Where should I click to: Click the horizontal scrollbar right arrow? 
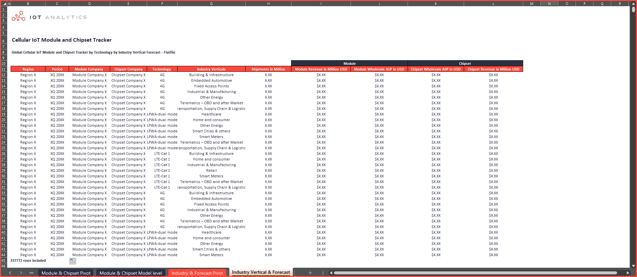click(x=627, y=273)
